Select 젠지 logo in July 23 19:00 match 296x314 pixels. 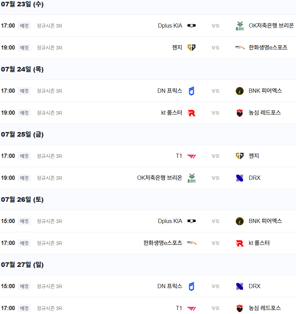pos(192,48)
